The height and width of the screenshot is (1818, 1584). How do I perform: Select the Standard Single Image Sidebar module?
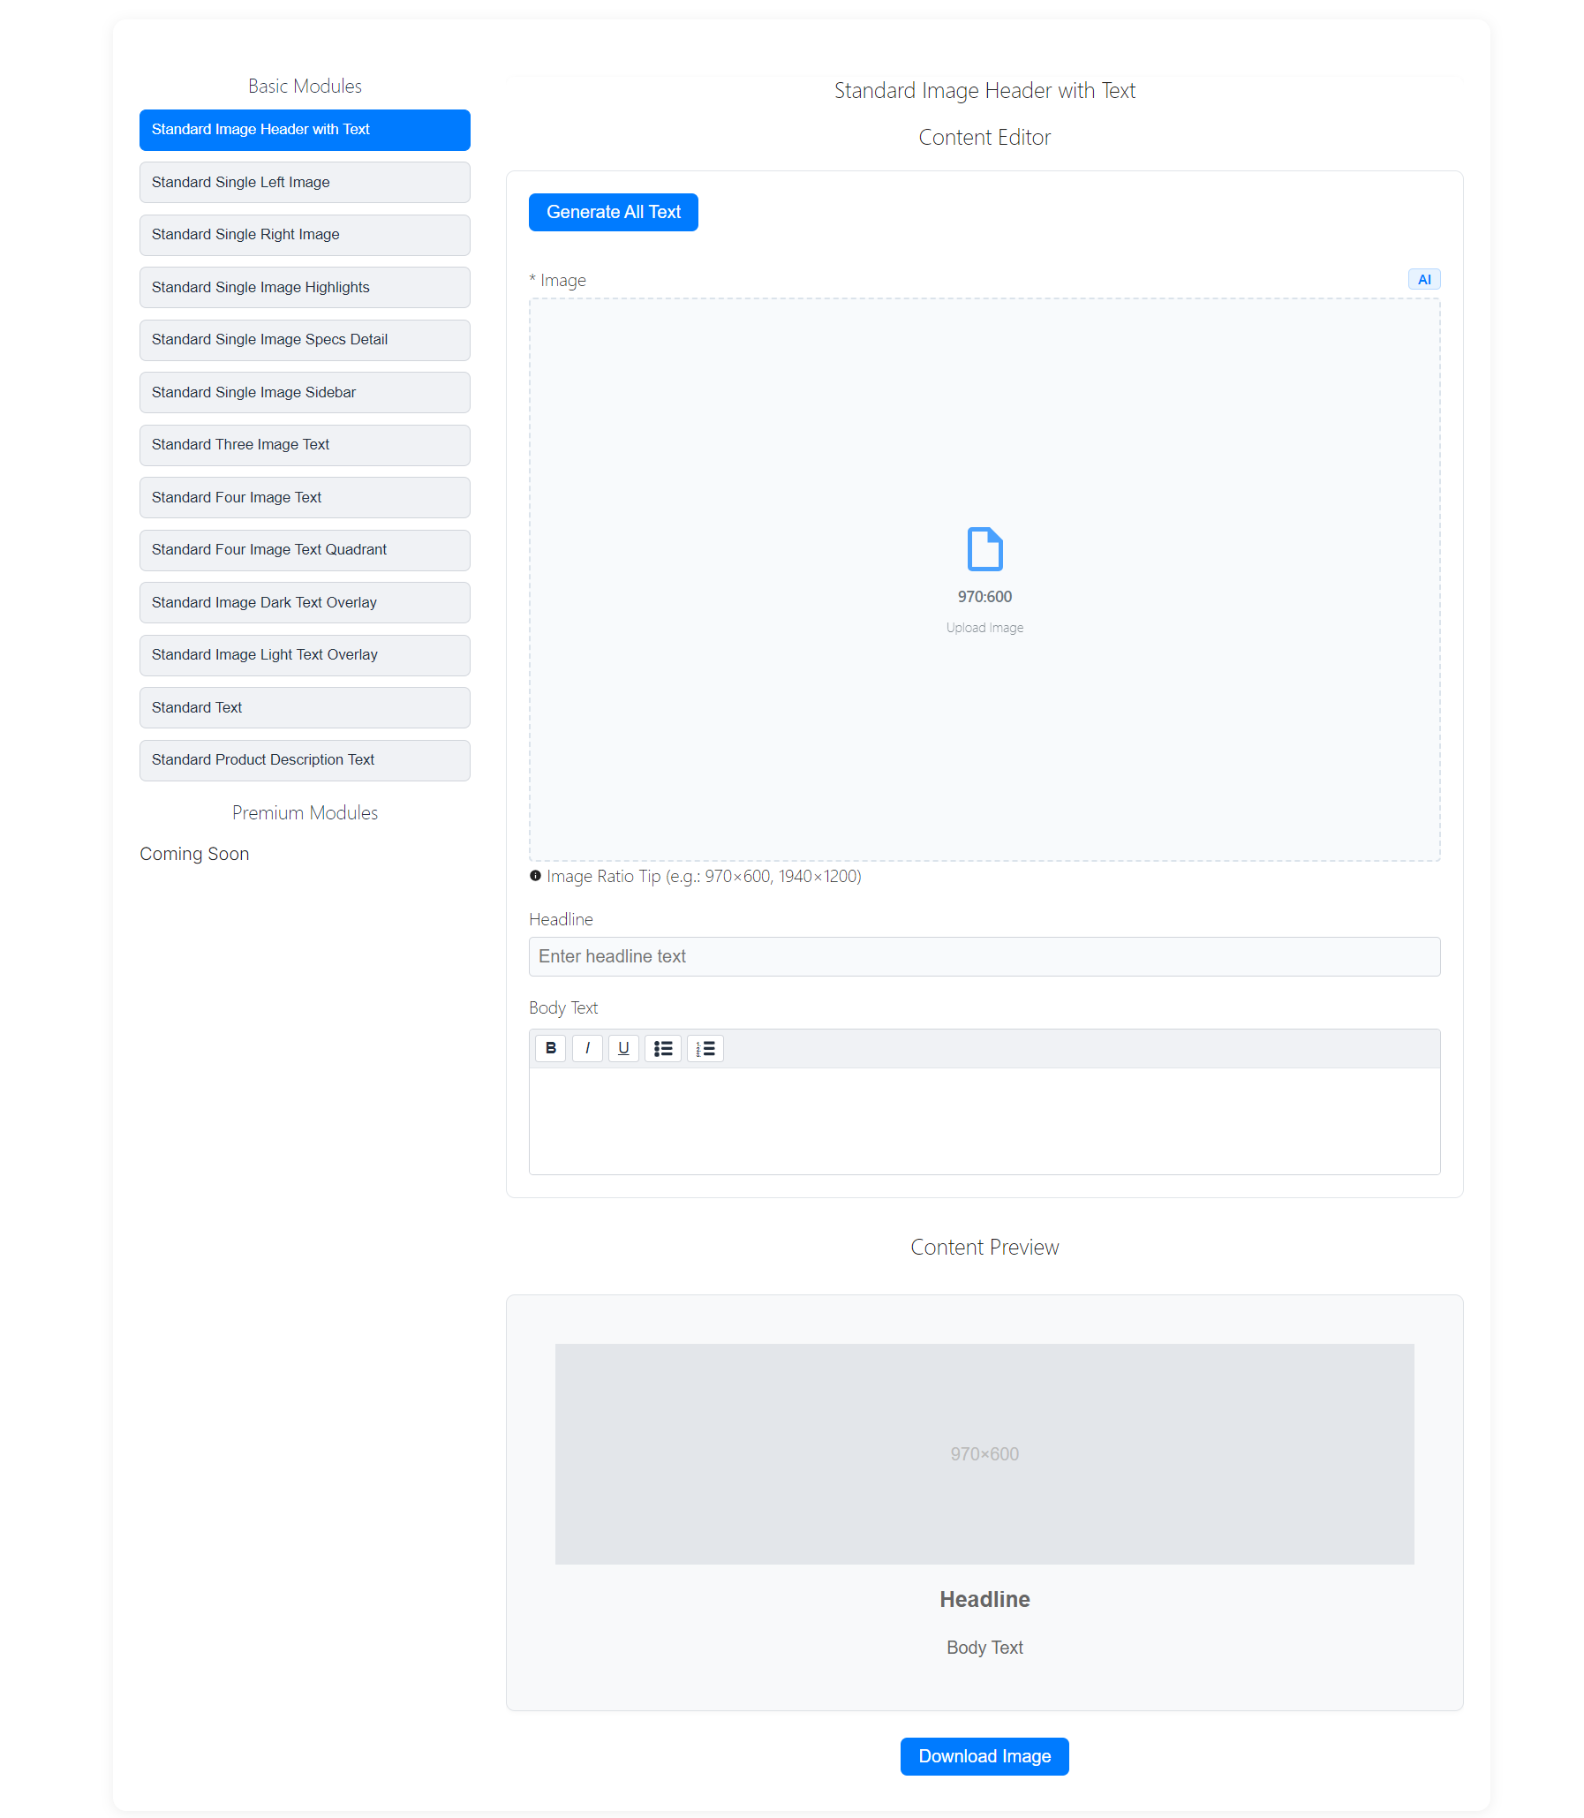pyautogui.click(x=304, y=391)
